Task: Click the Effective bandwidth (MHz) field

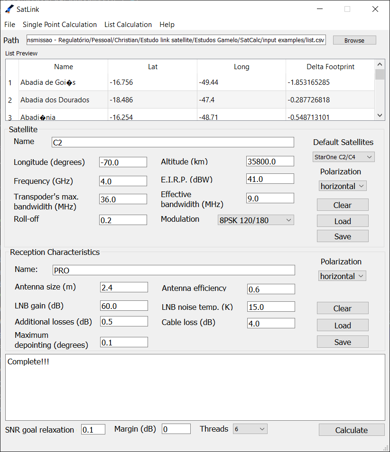Action: 270,199
